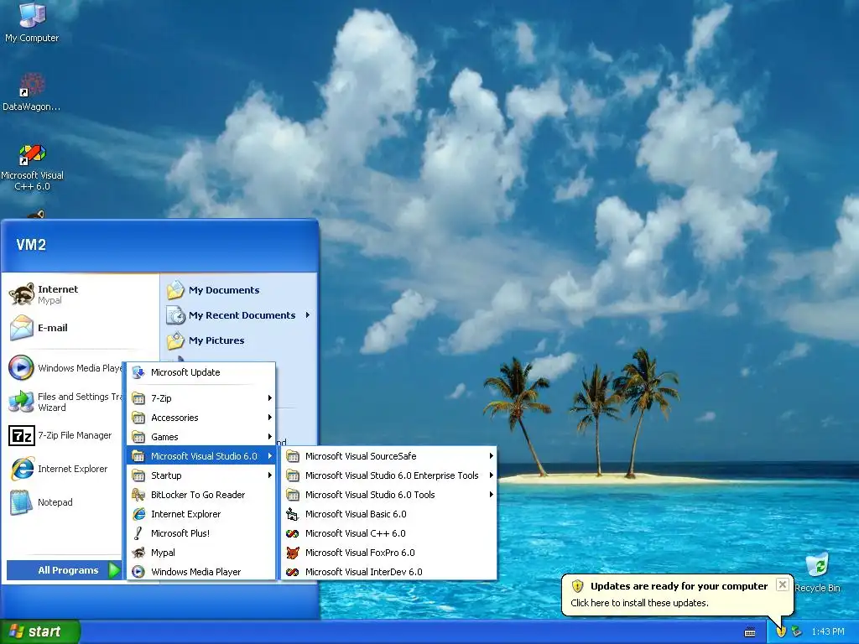Click the Microsoft Update icon

coord(138,372)
